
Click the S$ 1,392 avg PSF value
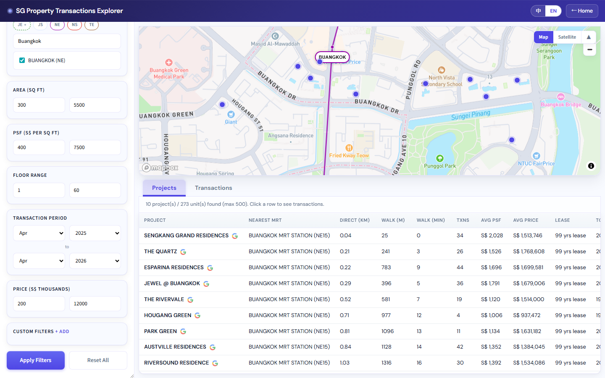point(491,363)
